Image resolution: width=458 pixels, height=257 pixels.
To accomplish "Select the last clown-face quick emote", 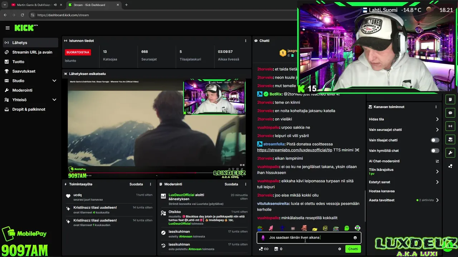I will tap(357, 228).
